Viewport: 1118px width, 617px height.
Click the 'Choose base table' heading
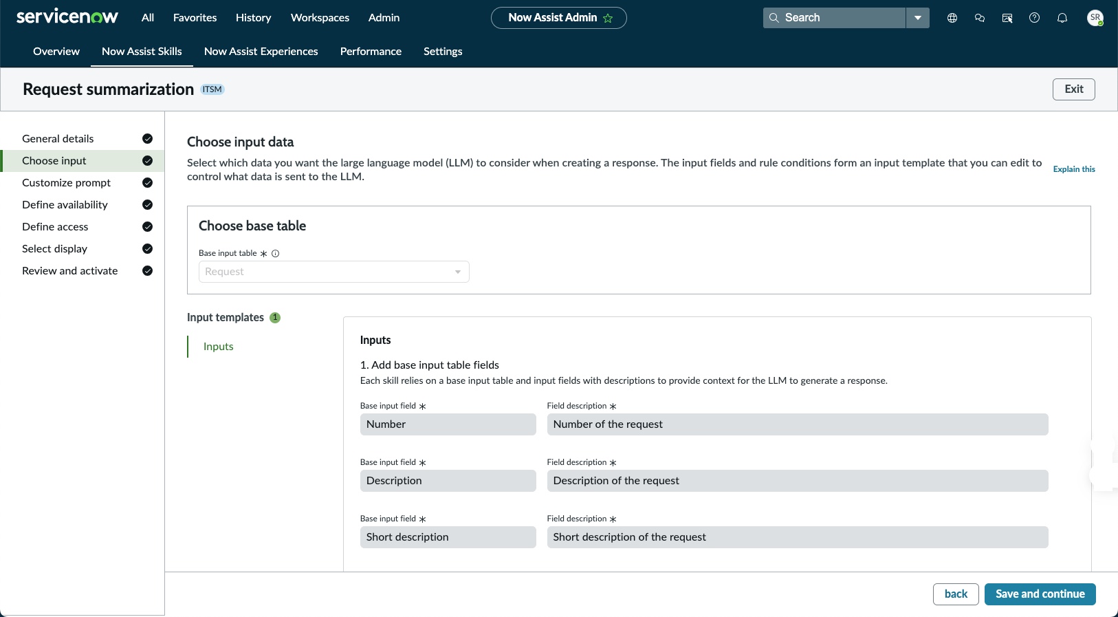coord(252,226)
